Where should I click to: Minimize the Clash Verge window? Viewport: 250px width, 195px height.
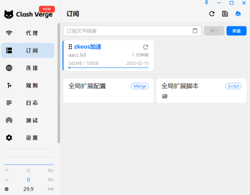[x=219, y=3]
